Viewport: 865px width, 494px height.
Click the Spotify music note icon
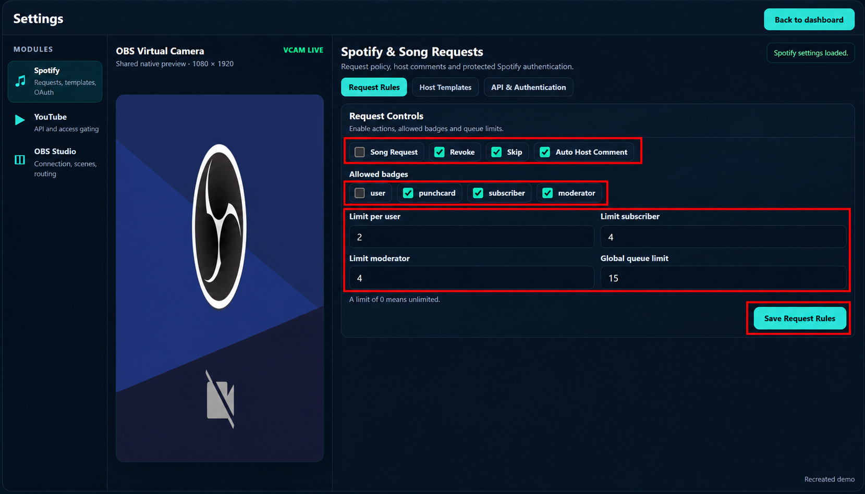click(20, 81)
